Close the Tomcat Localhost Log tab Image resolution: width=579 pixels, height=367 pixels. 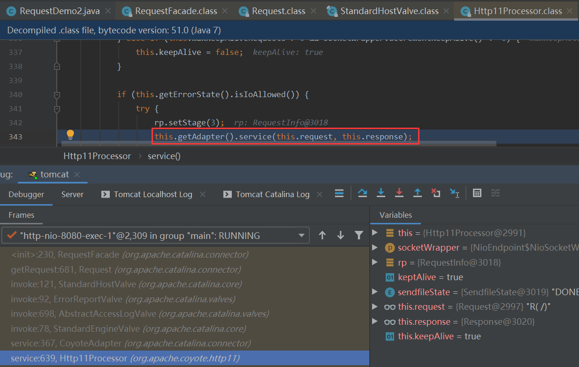[202, 194]
